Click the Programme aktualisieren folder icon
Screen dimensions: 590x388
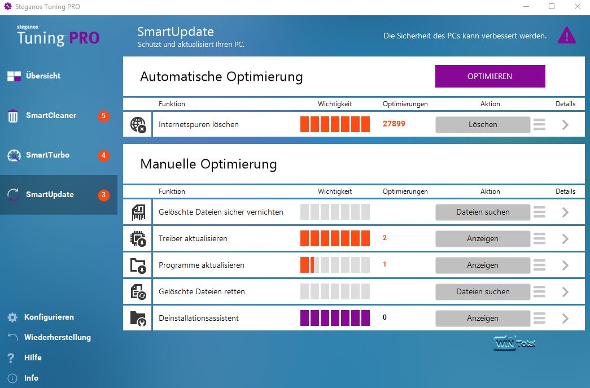tap(138, 265)
